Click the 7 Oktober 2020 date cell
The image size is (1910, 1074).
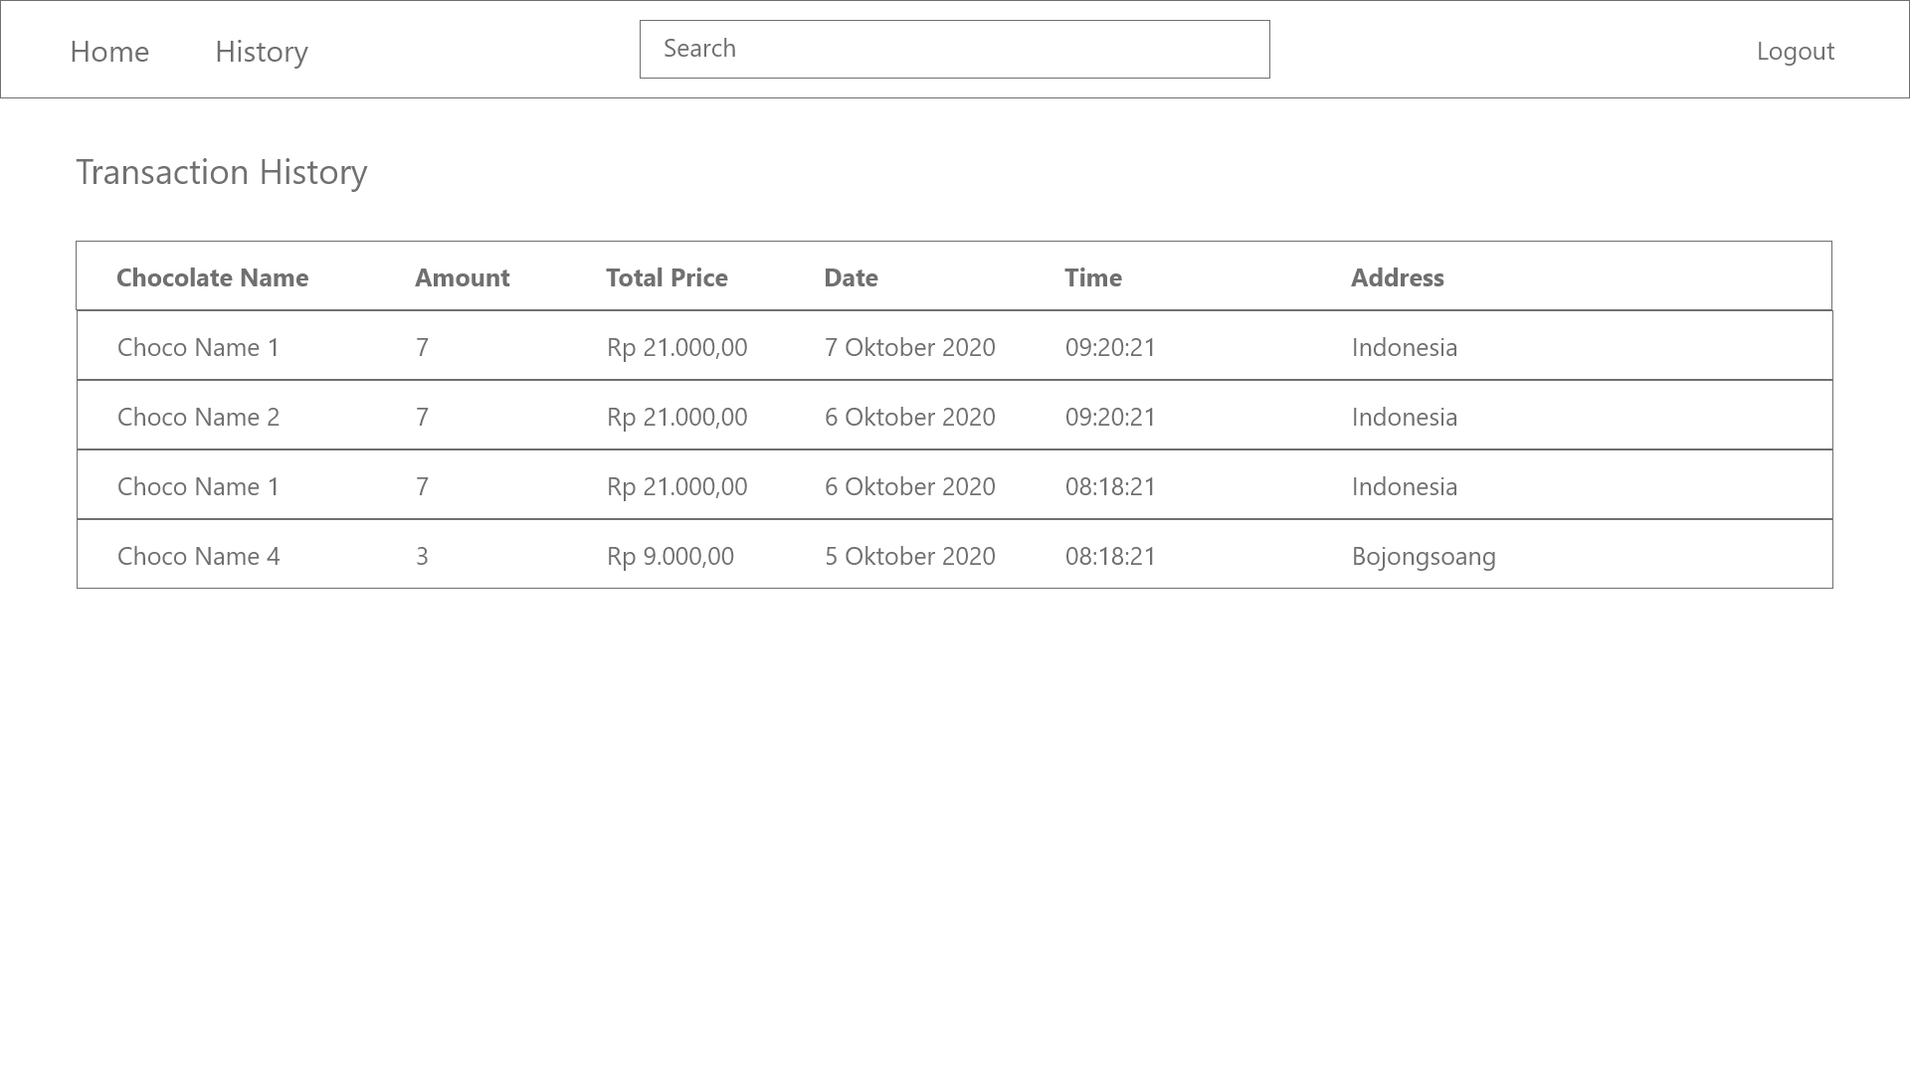point(909,347)
